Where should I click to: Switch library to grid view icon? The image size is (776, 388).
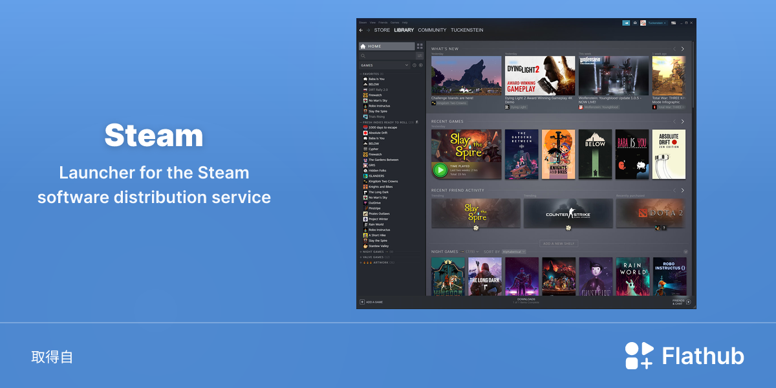(x=420, y=47)
